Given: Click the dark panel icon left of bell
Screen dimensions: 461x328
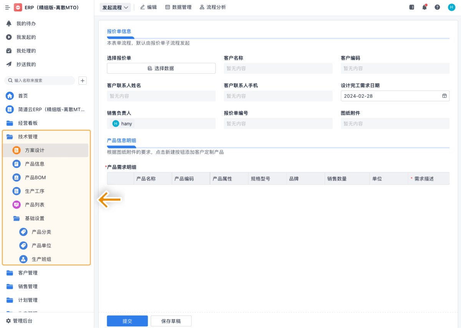Looking at the screenshot, I should (412, 7).
